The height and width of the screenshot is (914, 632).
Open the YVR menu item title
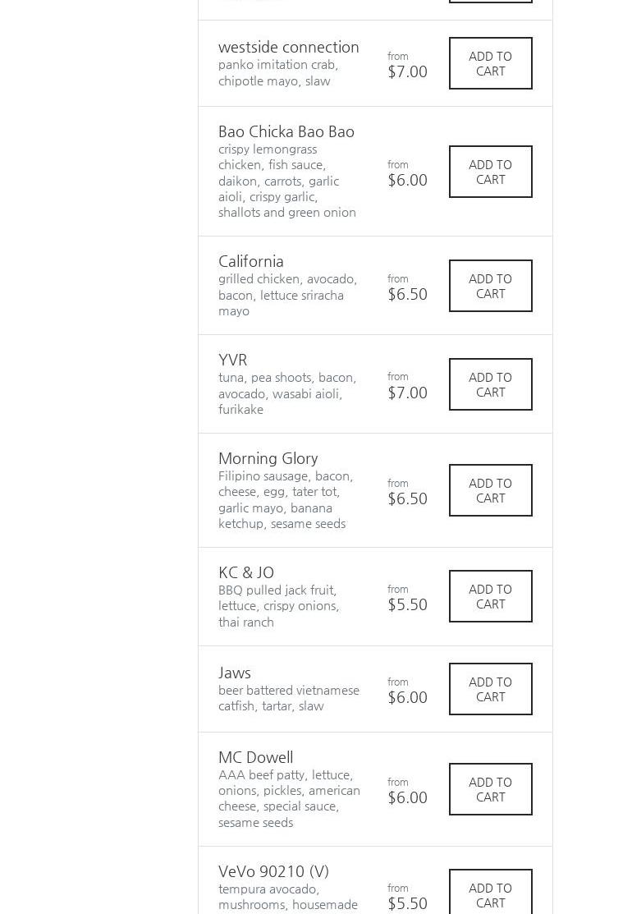[x=232, y=360]
